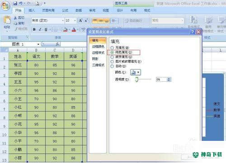The height and width of the screenshot is (163, 226).
Task: Toggle Italic formatting button
Action: (x=40, y=29)
